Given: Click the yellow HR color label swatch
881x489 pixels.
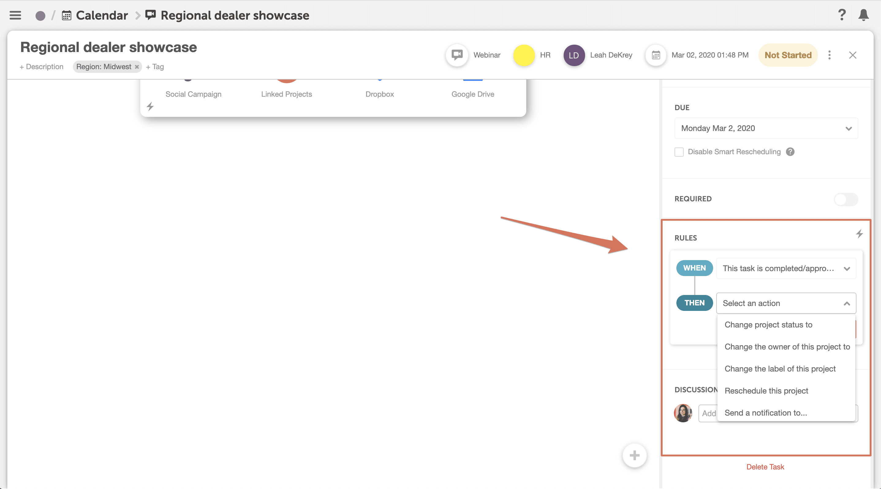Looking at the screenshot, I should coord(524,55).
